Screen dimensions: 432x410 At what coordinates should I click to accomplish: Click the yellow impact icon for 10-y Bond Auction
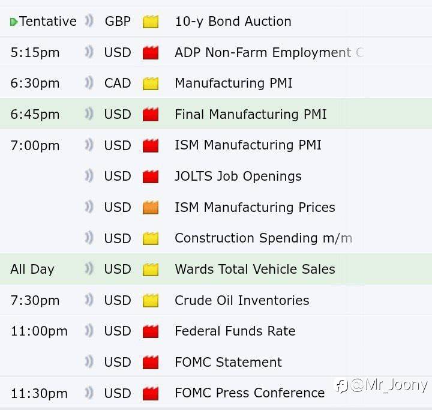(151, 22)
